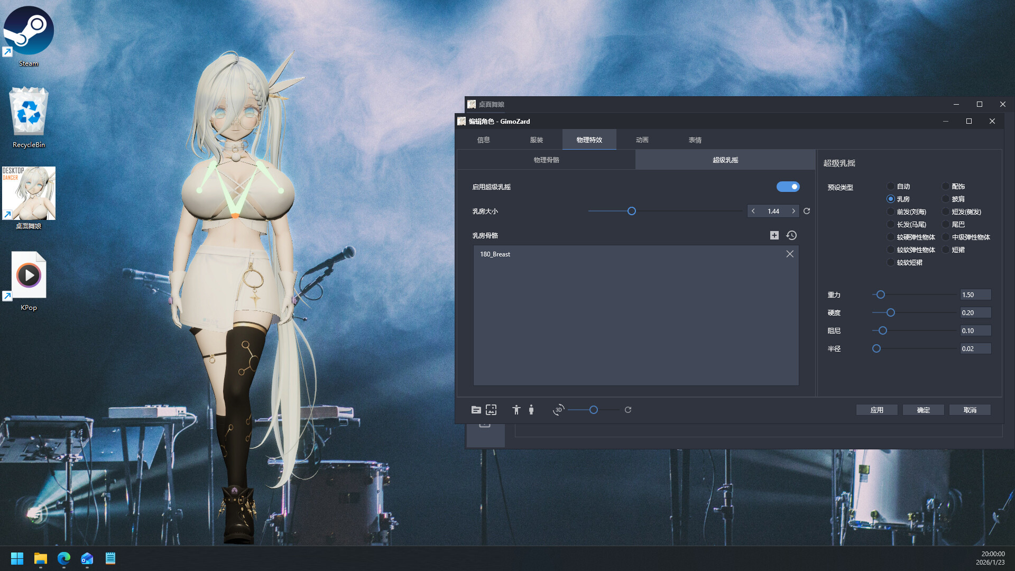Click the right arrow to increase breast size
The height and width of the screenshot is (571, 1015).
pyautogui.click(x=793, y=211)
